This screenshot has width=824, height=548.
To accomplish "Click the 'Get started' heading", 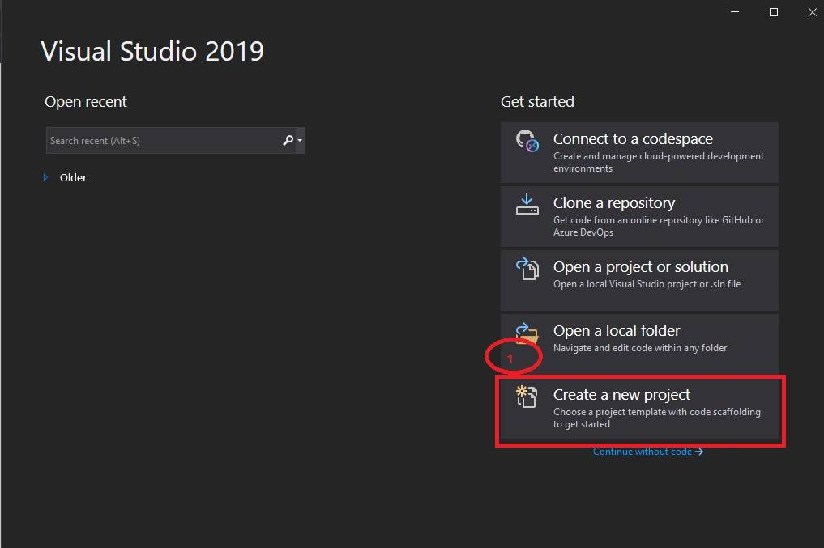I will 537,101.
